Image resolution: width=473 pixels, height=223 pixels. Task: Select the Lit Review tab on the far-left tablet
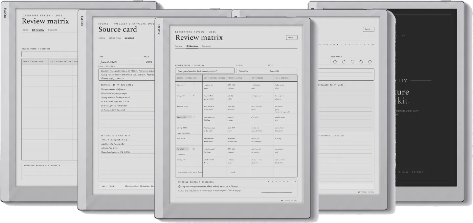(x=38, y=30)
